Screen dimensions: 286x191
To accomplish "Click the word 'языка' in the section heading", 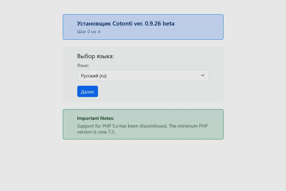I will point(104,56).
